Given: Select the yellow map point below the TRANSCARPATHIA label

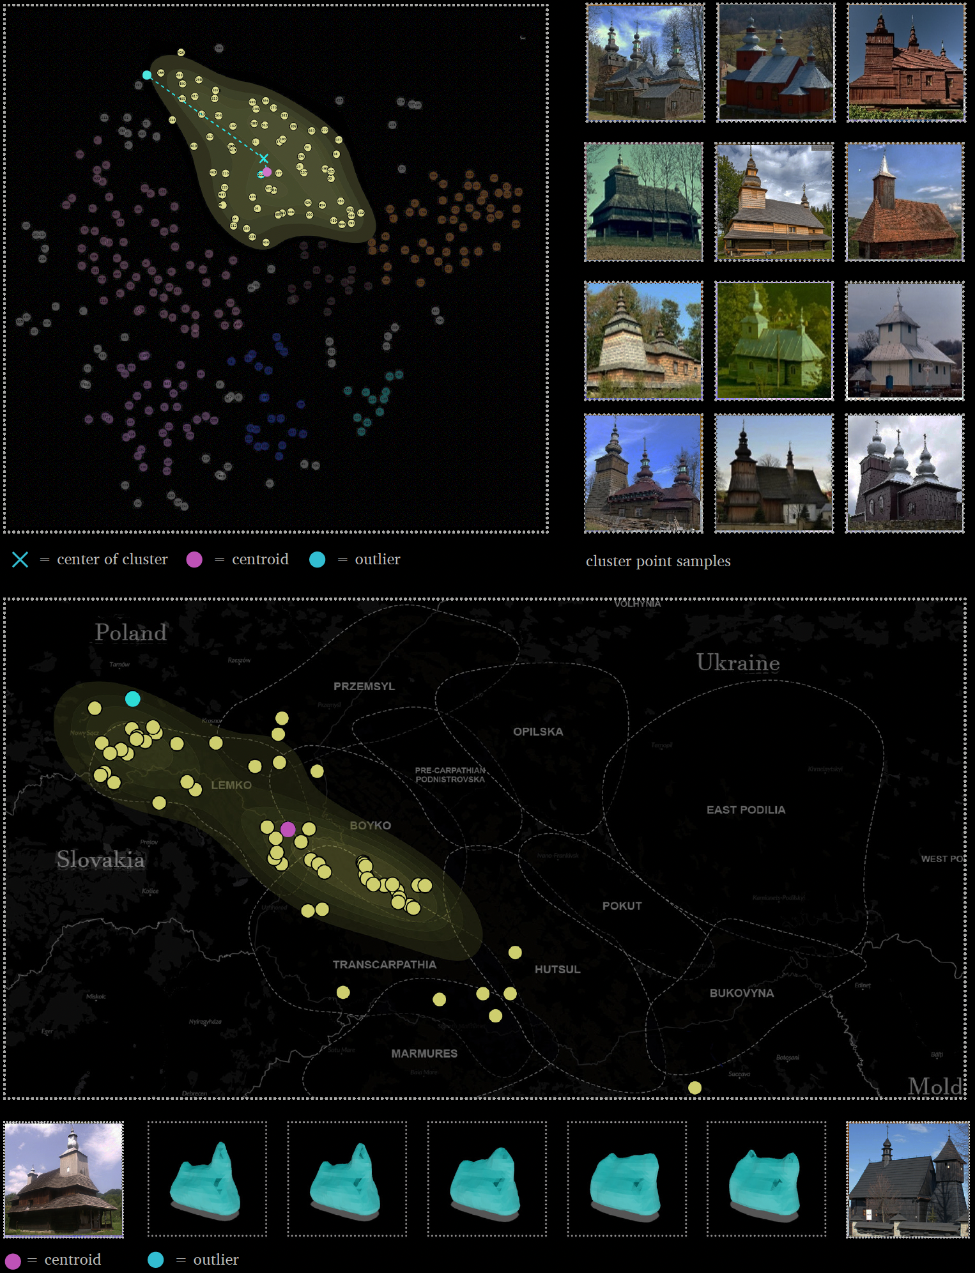Looking at the screenshot, I should 343,992.
